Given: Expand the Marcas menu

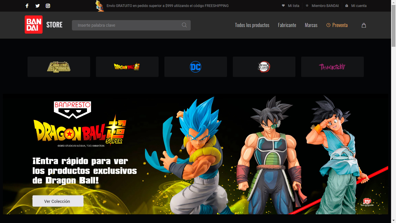Looking at the screenshot, I should [311, 25].
